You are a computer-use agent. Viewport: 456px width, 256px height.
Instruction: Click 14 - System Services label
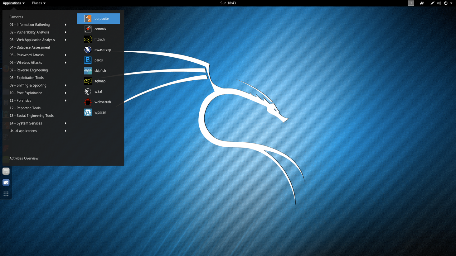[x=26, y=123]
